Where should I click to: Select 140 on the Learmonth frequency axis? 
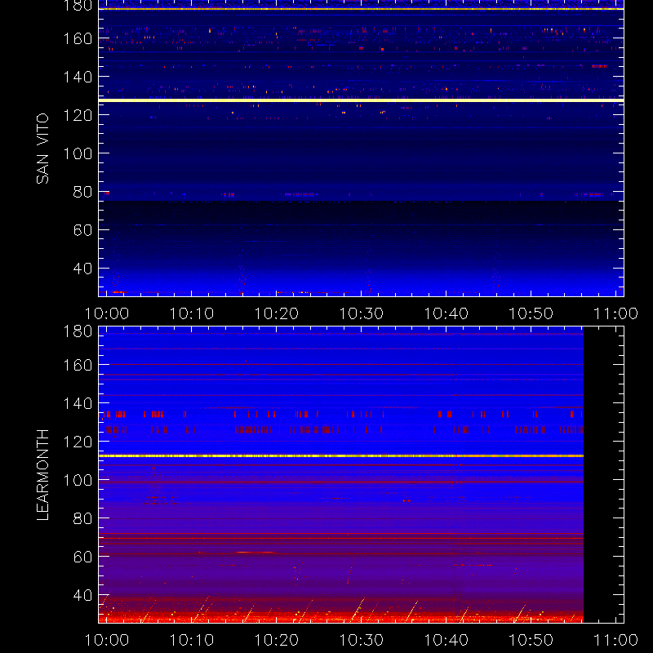point(78,403)
